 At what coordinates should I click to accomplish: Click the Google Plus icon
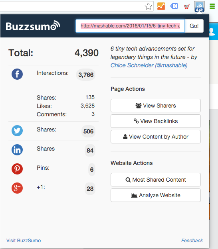point(17,188)
